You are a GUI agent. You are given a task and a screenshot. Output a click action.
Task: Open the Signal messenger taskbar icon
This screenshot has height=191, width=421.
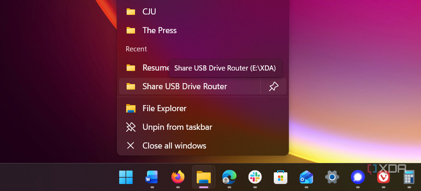pyautogui.click(x=358, y=177)
